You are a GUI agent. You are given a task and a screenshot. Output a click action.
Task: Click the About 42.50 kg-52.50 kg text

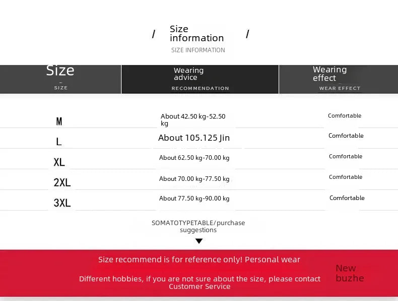(193, 120)
